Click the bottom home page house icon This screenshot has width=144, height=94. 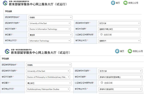pos(117,51)
